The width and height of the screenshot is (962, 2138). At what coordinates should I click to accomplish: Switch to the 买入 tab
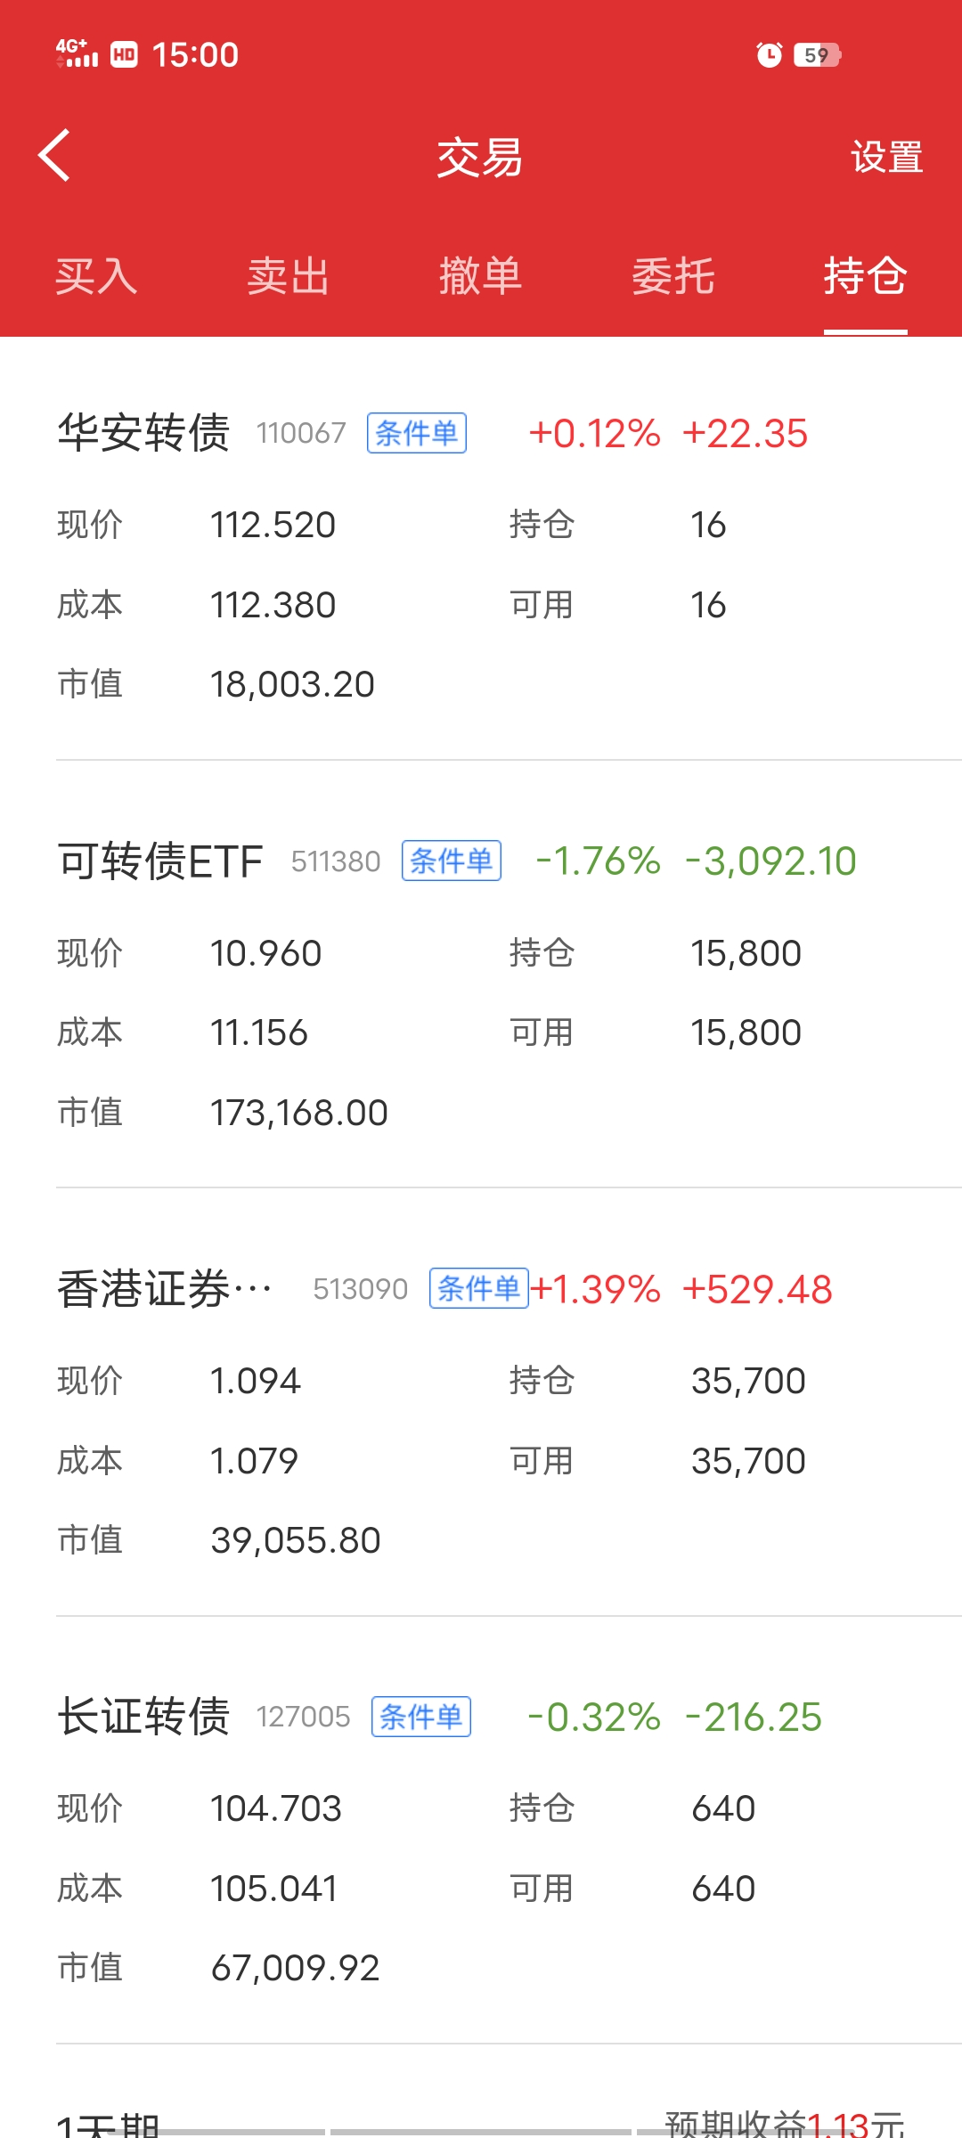[96, 276]
